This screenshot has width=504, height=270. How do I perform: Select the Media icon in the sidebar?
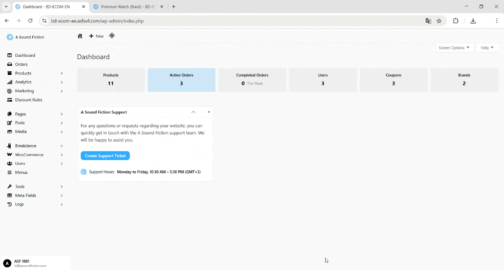click(x=9, y=132)
